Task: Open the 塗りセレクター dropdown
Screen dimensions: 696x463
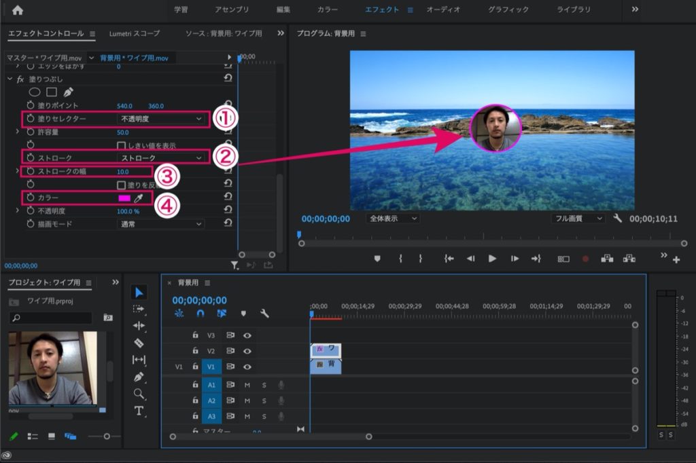Action: click(x=160, y=119)
